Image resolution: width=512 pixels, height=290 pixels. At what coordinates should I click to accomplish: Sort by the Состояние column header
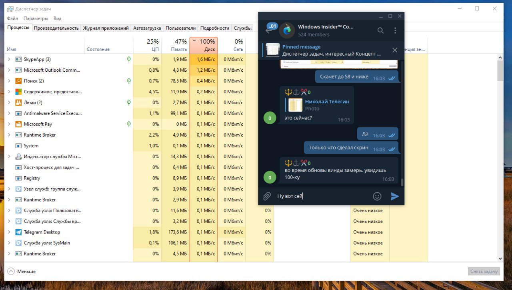click(108, 46)
